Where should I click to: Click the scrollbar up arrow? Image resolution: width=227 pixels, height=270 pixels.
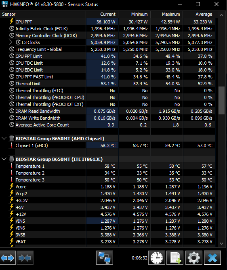coord(221,15)
